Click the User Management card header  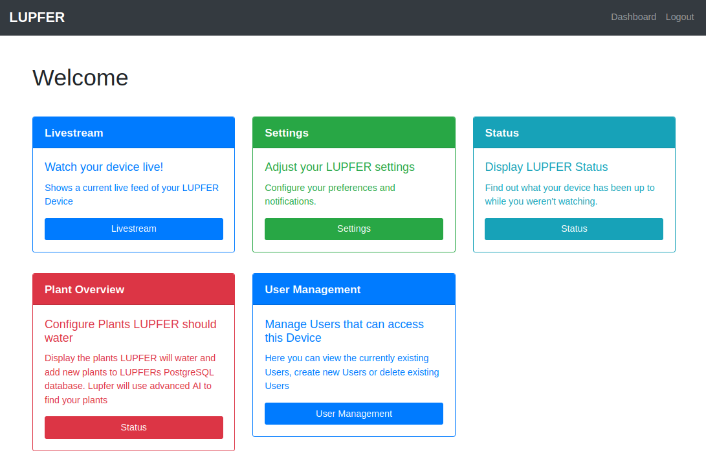pos(313,289)
